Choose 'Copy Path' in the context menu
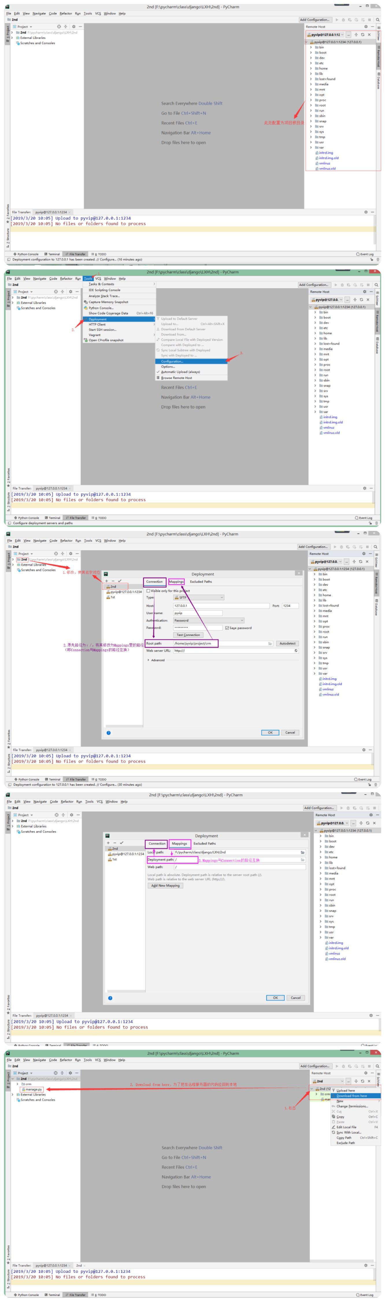 click(x=356, y=1138)
